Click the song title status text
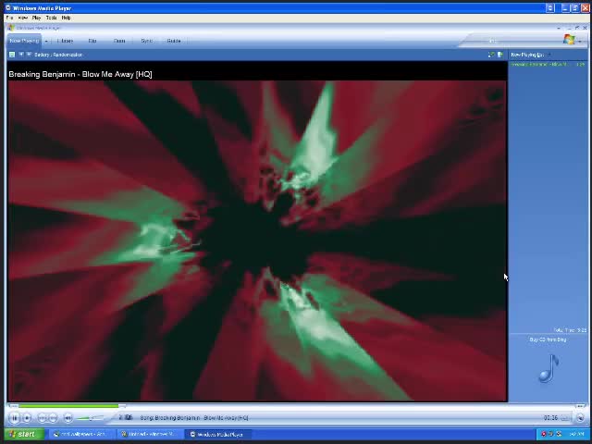The height and width of the screenshot is (444, 592). tap(194, 417)
